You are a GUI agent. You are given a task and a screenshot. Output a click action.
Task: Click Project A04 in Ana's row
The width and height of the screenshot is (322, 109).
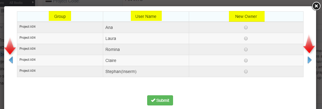tap(28, 27)
